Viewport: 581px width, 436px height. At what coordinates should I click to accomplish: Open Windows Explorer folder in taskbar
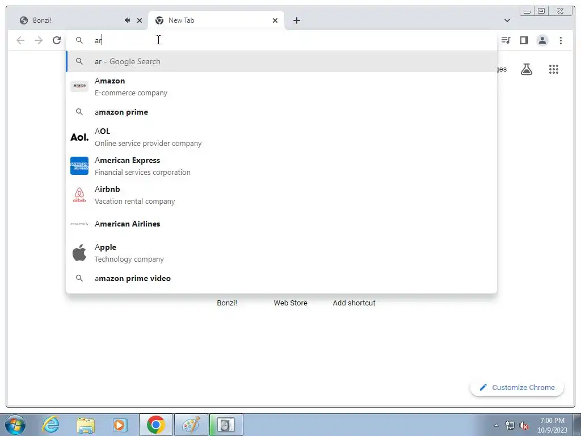click(x=86, y=425)
